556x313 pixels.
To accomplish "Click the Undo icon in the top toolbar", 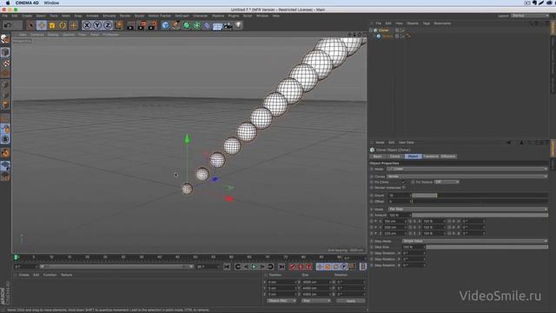I will [x=8, y=25].
